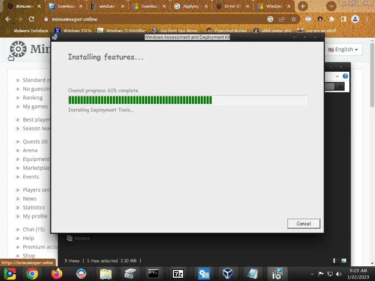Click the network tray icon
The height and width of the screenshot is (281, 375).
(x=330, y=274)
